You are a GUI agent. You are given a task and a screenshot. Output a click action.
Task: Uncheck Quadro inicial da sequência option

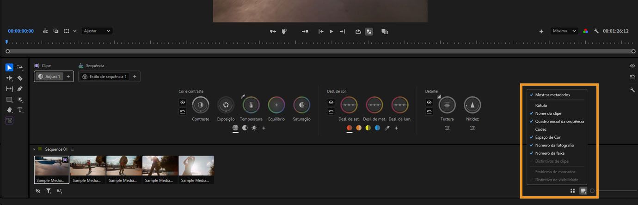tap(557, 122)
